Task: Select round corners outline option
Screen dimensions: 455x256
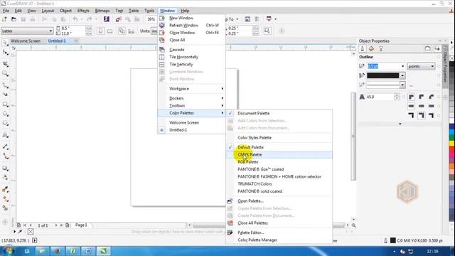Action: [422, 97]
